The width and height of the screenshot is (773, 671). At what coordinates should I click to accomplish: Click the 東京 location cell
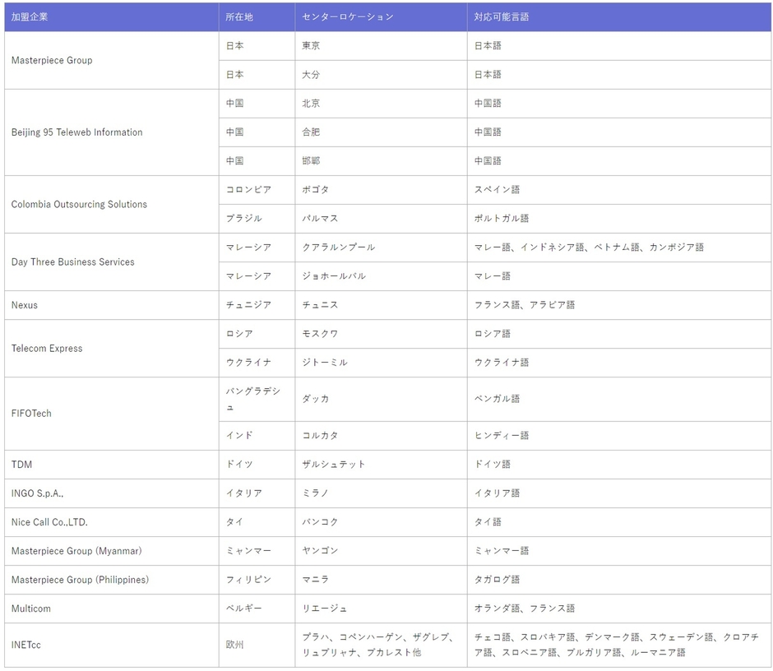311,45
